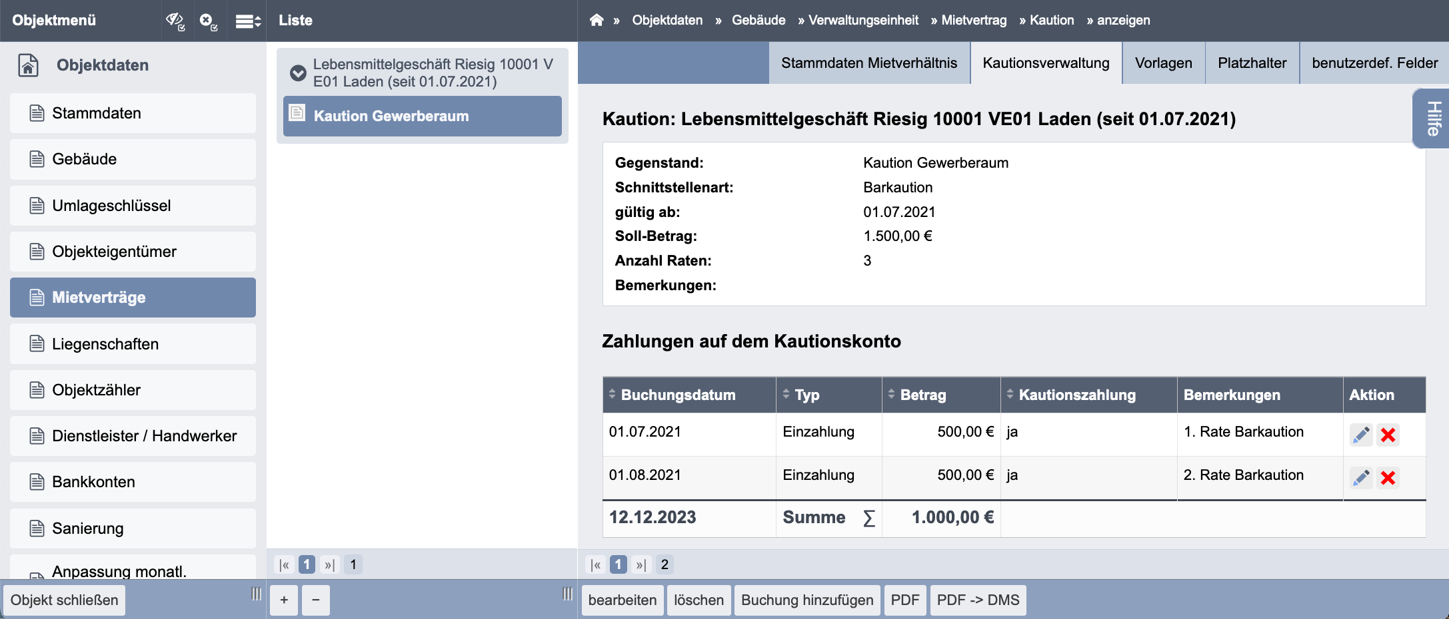1449x619 pixels.
Task: Open the Platzhalter tab
Action: [x=1252, y=63]
